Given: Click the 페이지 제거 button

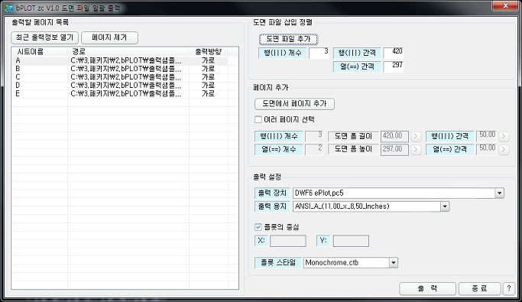Looking at the screenshot, I should (x=109, y=37).
